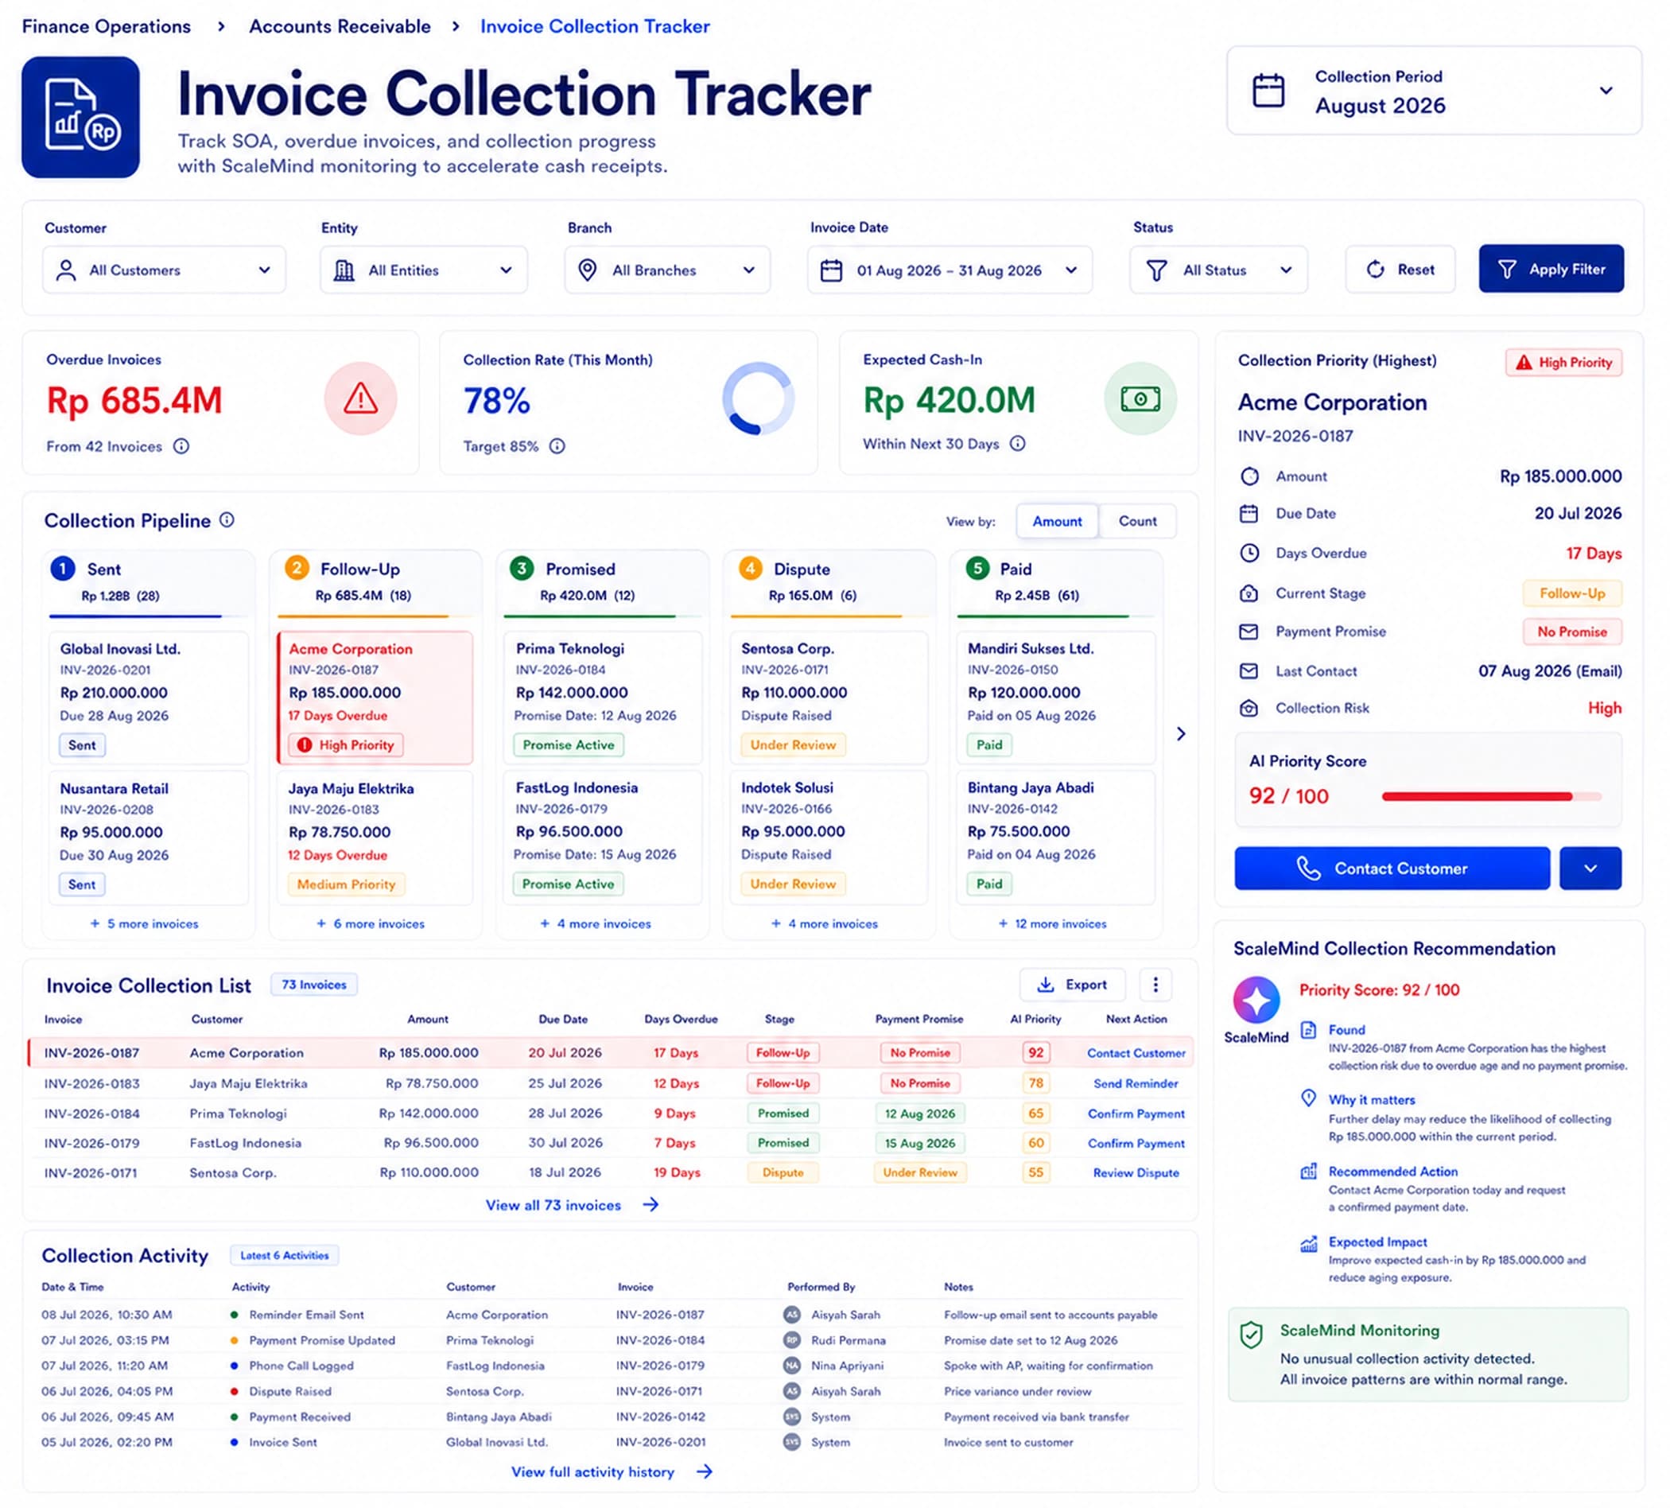Expand the Contact Customer options arrow

click(x=1590, y=869)
